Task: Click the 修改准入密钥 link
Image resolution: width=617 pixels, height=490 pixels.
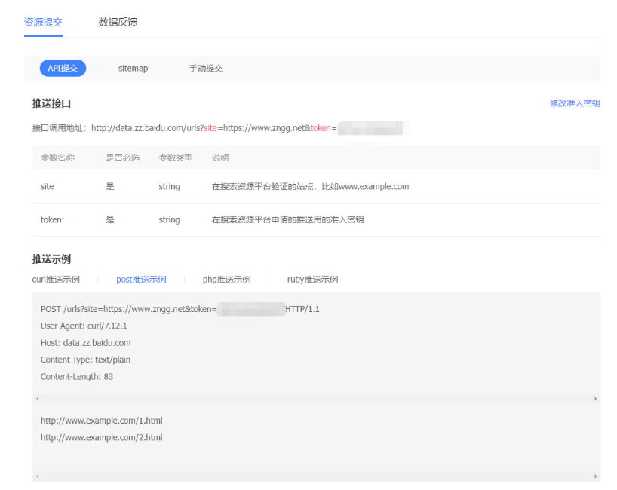Action: (575, 103)
